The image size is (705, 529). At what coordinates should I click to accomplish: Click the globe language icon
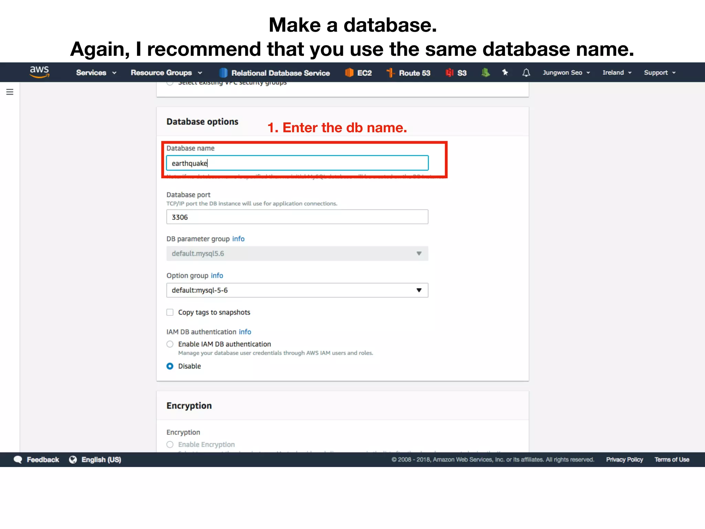73,459
